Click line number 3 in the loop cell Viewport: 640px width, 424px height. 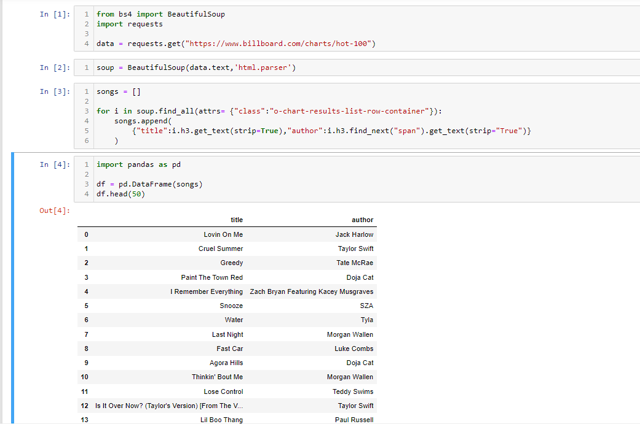86,111
